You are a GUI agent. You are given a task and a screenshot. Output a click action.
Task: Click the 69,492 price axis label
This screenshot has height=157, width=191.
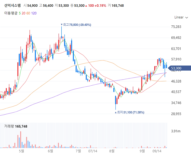click(x=176, y=38)
